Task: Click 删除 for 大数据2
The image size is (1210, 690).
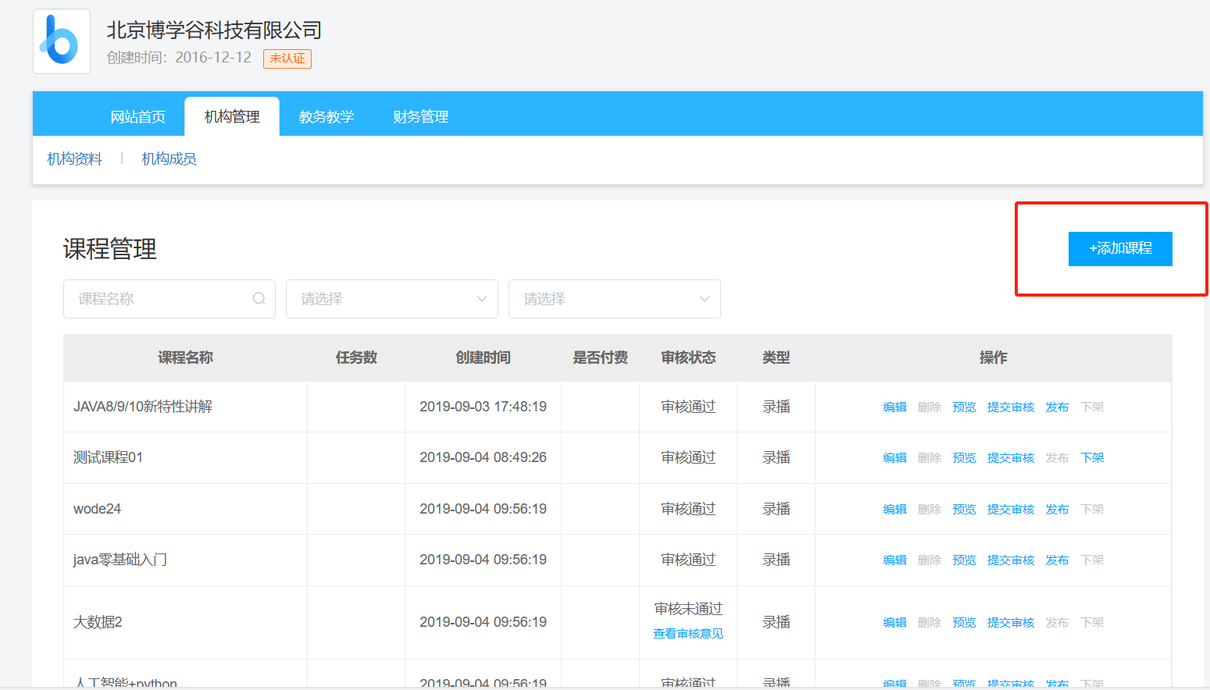Action: [930, 623]
